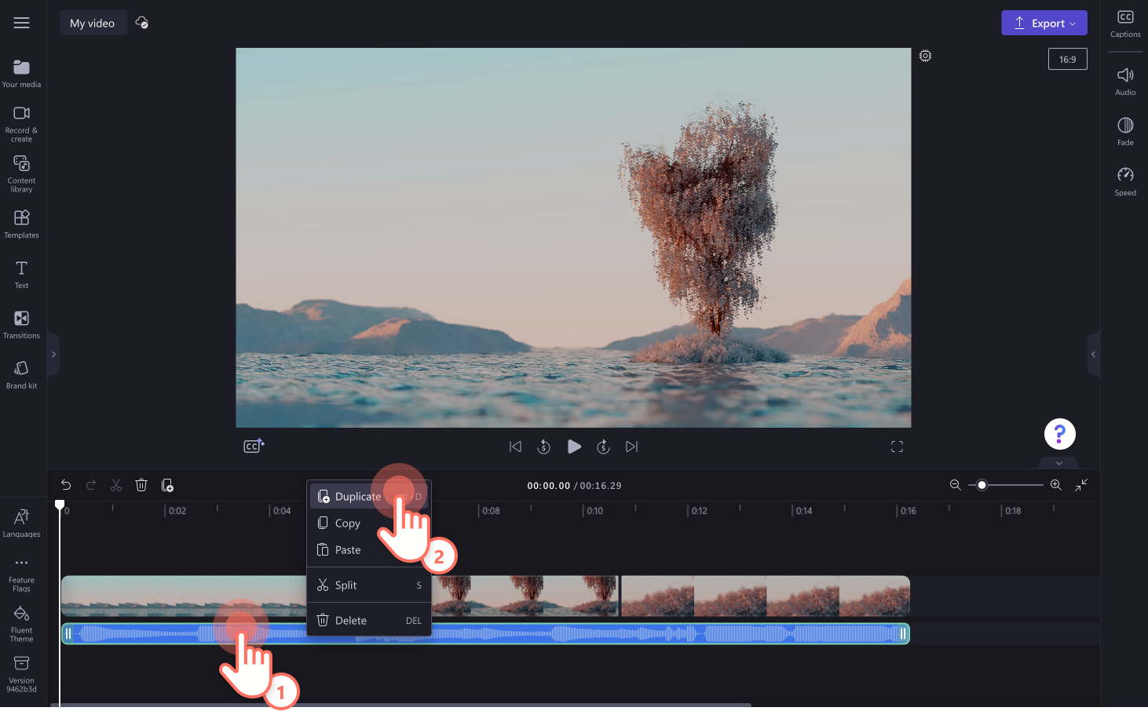Play the video preview
This screenshot has width=1148, height=711.
(x=574, y=447)
